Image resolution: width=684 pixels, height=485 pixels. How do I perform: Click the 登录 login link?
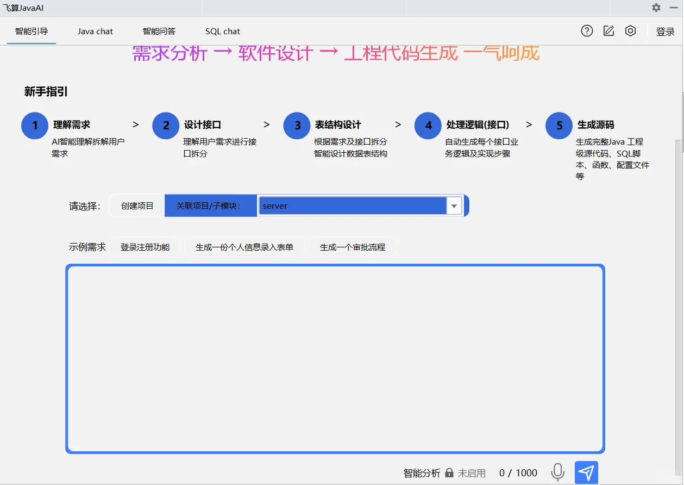click(666, 31)
